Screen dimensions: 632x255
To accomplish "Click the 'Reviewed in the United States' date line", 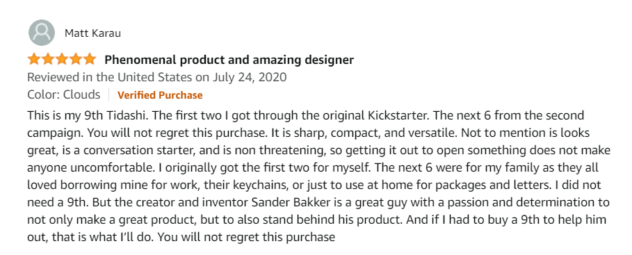I will [x=157, y=77].
